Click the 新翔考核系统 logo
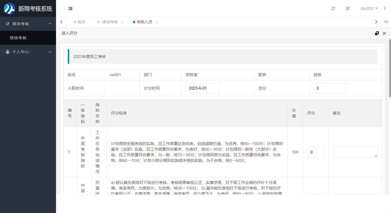The height and width of the screenshot is (213, 391). point(28,9)
